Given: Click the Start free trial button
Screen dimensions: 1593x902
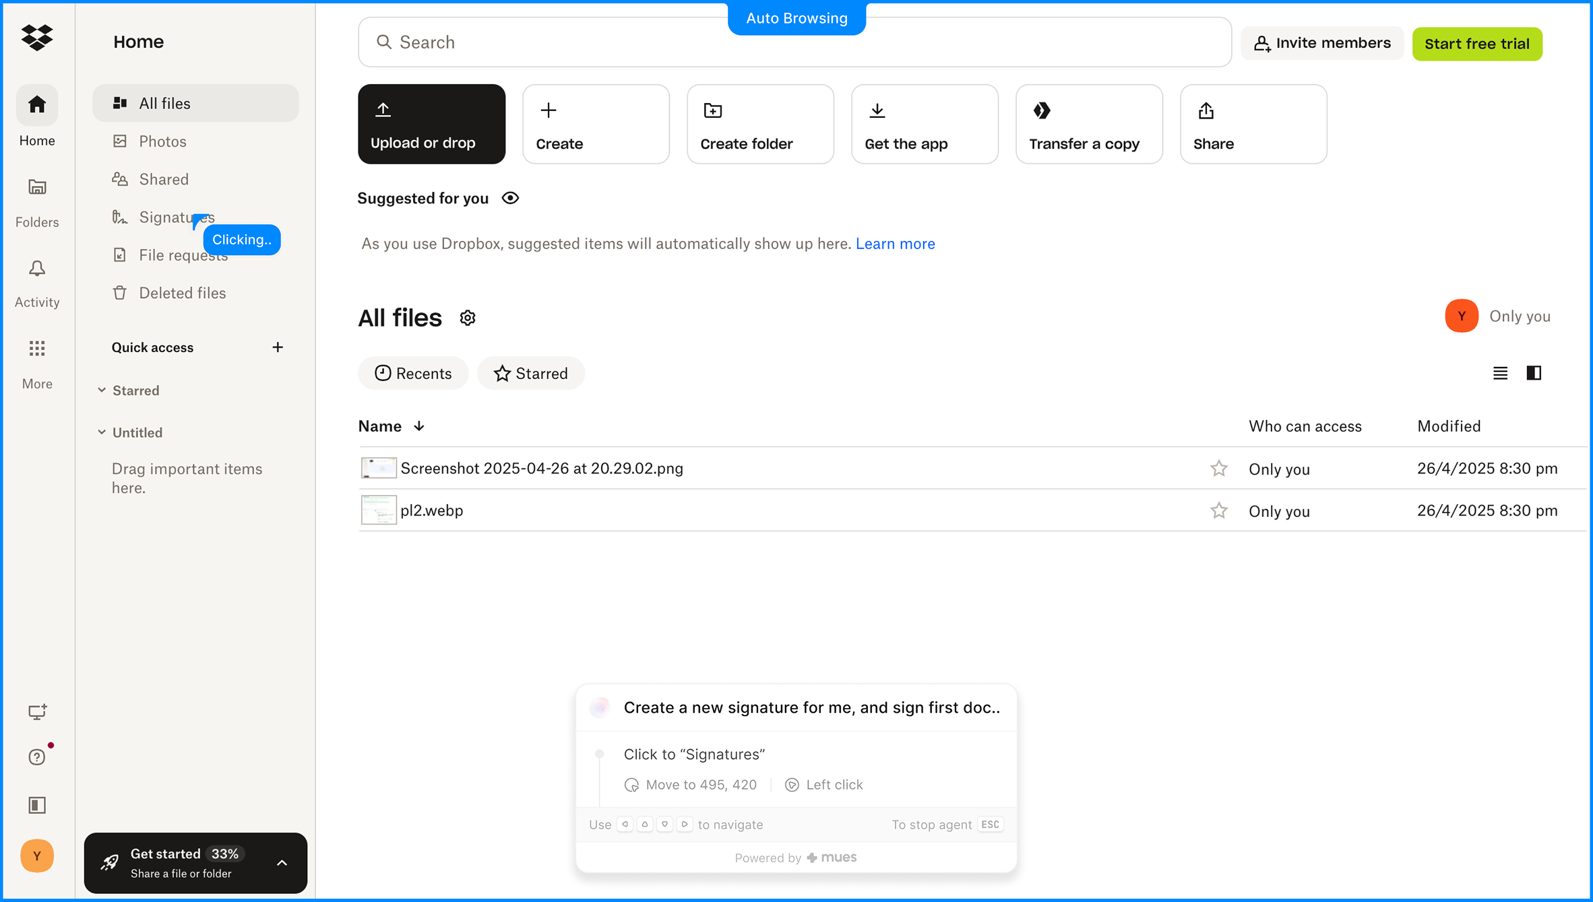Looking at the screenshot, I should click(1477, 44).
